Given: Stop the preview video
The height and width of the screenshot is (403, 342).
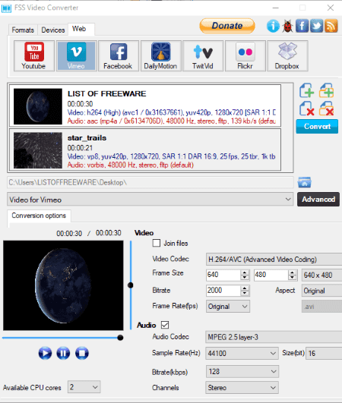Looking at the screenshot, I should (x=82, y=353).
